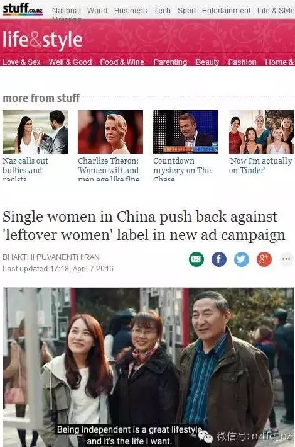Switch to Food & Wine tab
This screenshot has height=447, width=295.
pyautogui.click(x=122, y=62)
